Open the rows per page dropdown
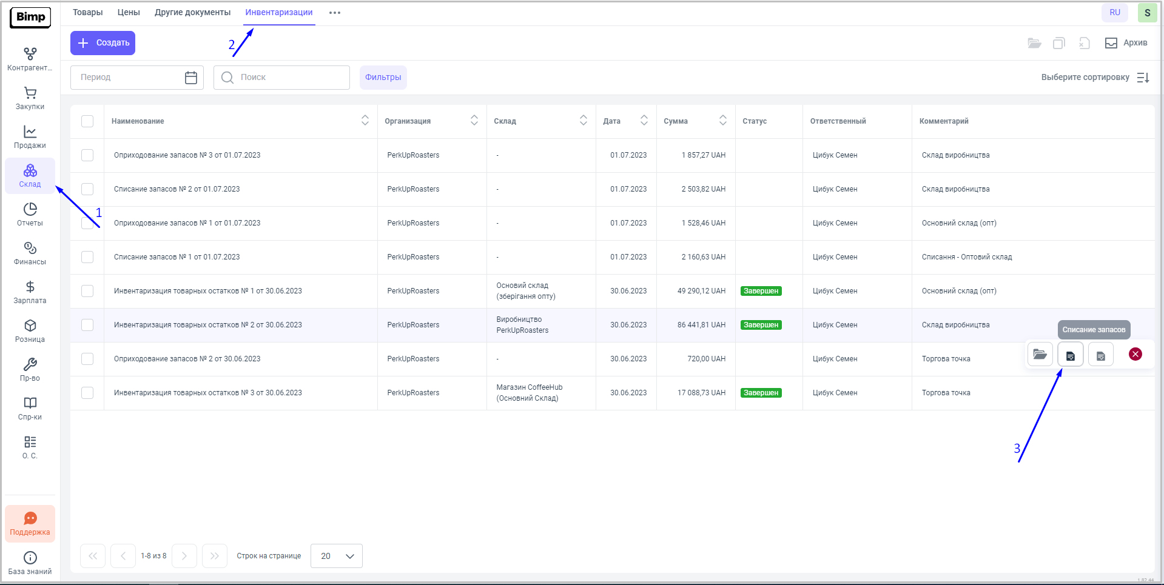Viewport: 1164px width, 585px height. click(x=337, y=556)
